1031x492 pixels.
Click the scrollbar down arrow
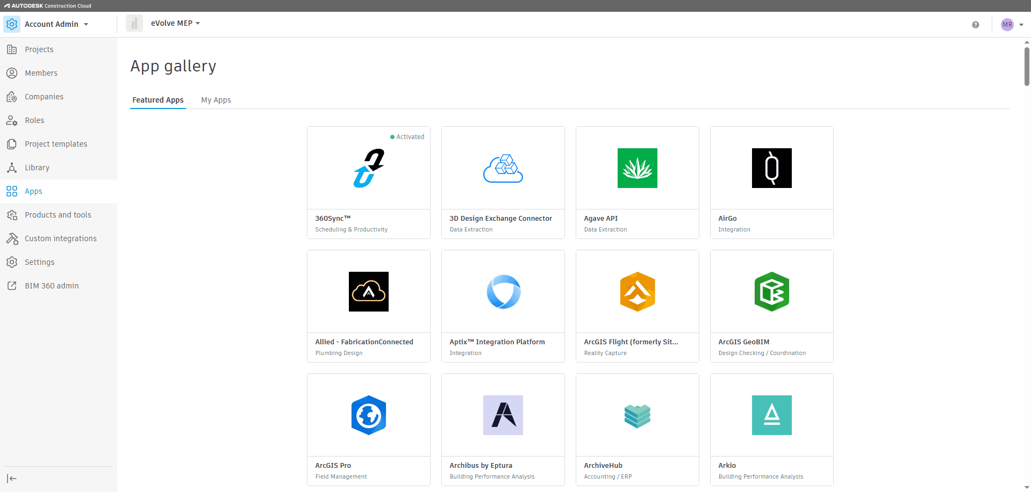click(1027, 487)
